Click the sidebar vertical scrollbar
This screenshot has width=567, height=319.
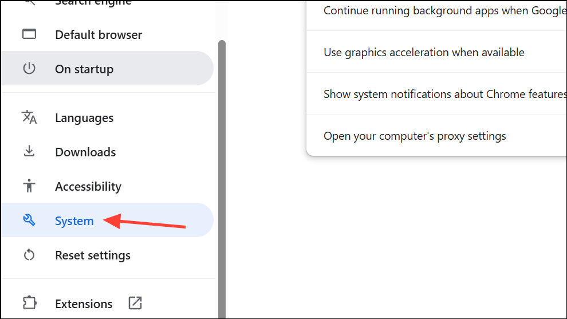pyautogui.click(x=222, y=172)
